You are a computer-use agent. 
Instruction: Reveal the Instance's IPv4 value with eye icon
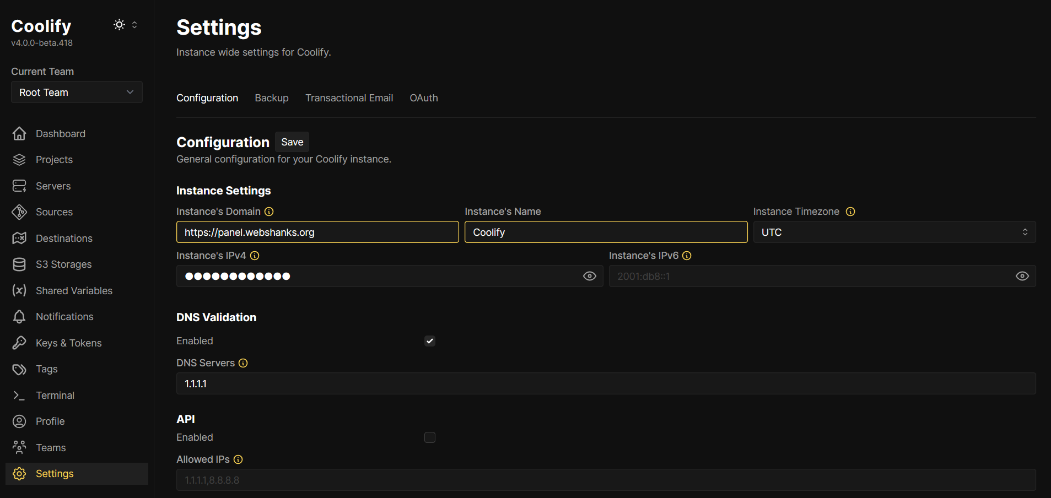click(590, 276)
